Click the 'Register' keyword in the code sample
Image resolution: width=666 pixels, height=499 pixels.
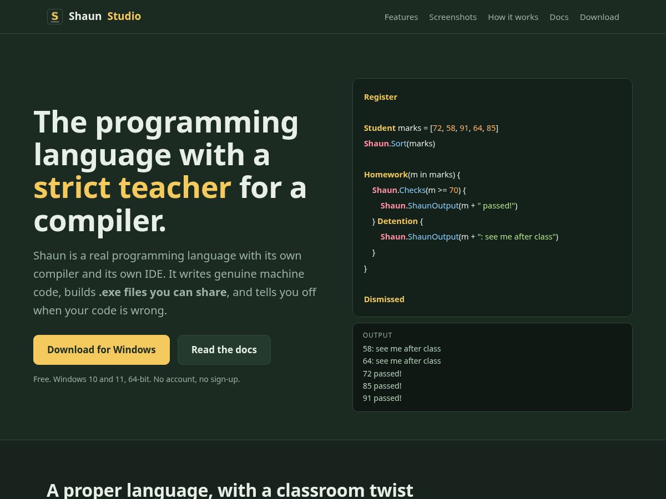click(x=381, y=97)
